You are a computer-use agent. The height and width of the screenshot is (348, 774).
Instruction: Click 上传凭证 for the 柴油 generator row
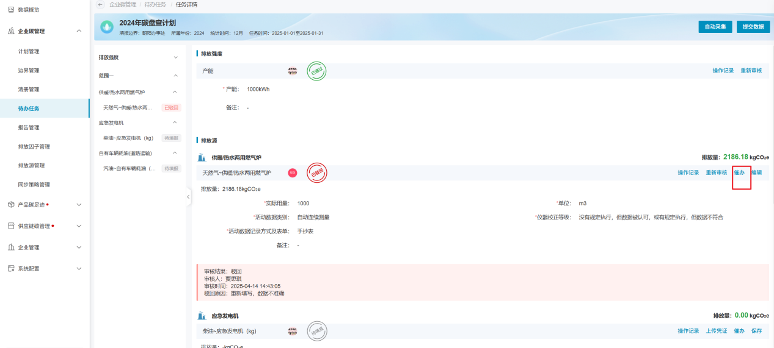pyautogui.click(x=716, y=331)
